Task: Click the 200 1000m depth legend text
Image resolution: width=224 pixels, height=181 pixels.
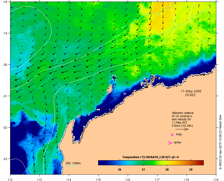Action: (73, 163)
